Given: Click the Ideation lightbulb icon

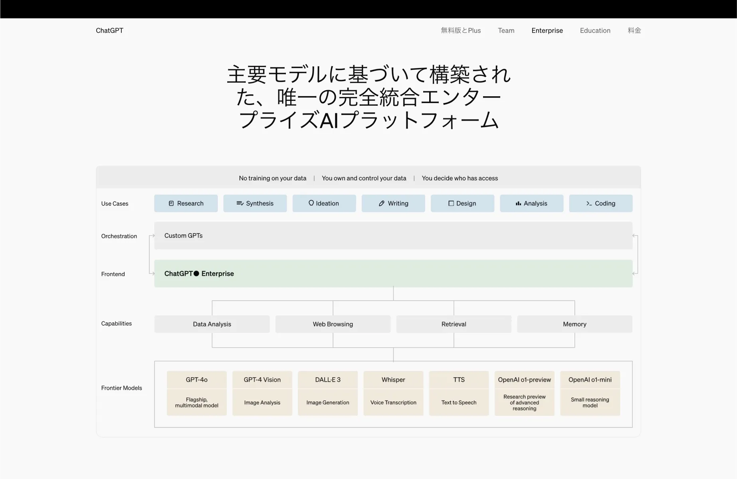Looking at the screenshot, I should tap(311, 203).
